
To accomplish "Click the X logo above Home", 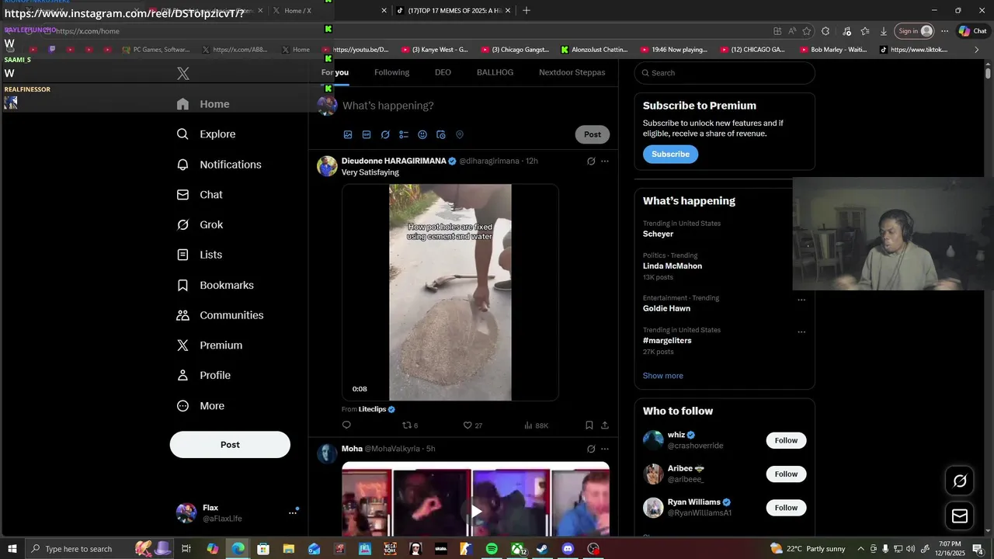I will pyautogui.click(x=182, y=74).
